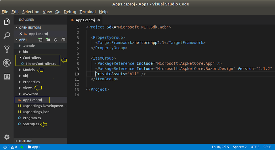
Task: Expand the bin folder
Action: [x=20, y=52]
